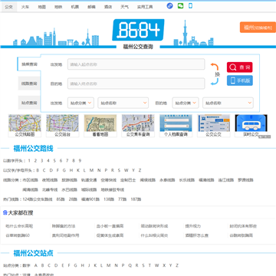
Task: Open the 28路 hot route
Action: [x=73, y=199]
